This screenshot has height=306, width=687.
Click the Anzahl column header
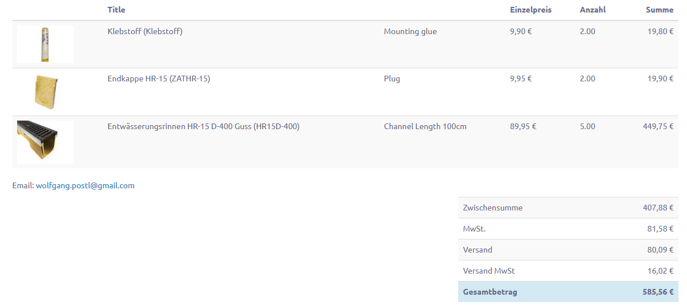pyautogui.click(x=593, y=10)
